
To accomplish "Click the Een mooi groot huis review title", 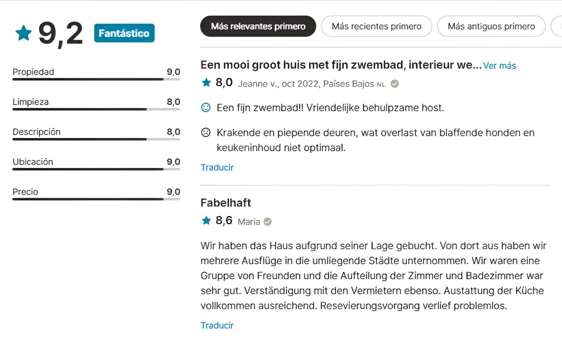I will [341, 65].
